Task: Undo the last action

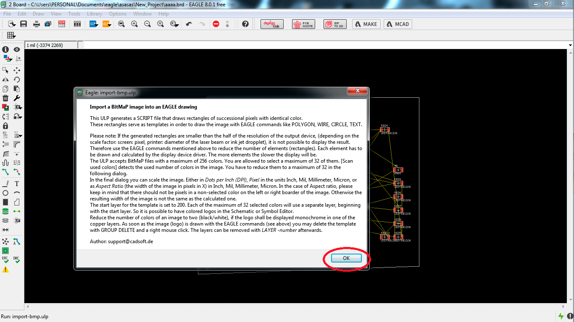Action: point(189,24)
